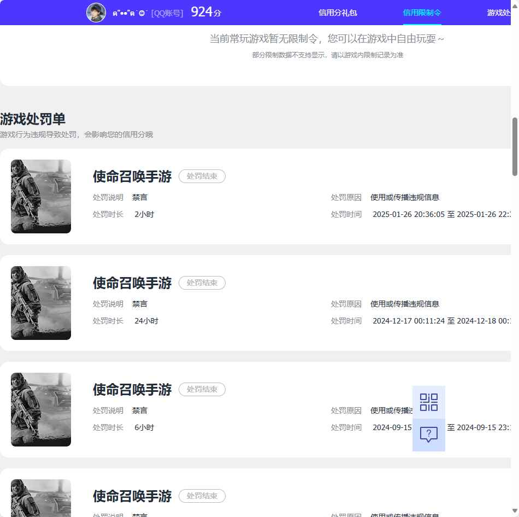Image resolution: width=519 pixels, height=517 pixels.
Task: Open the QR code floating icon
Action: [x=429, y=402]
